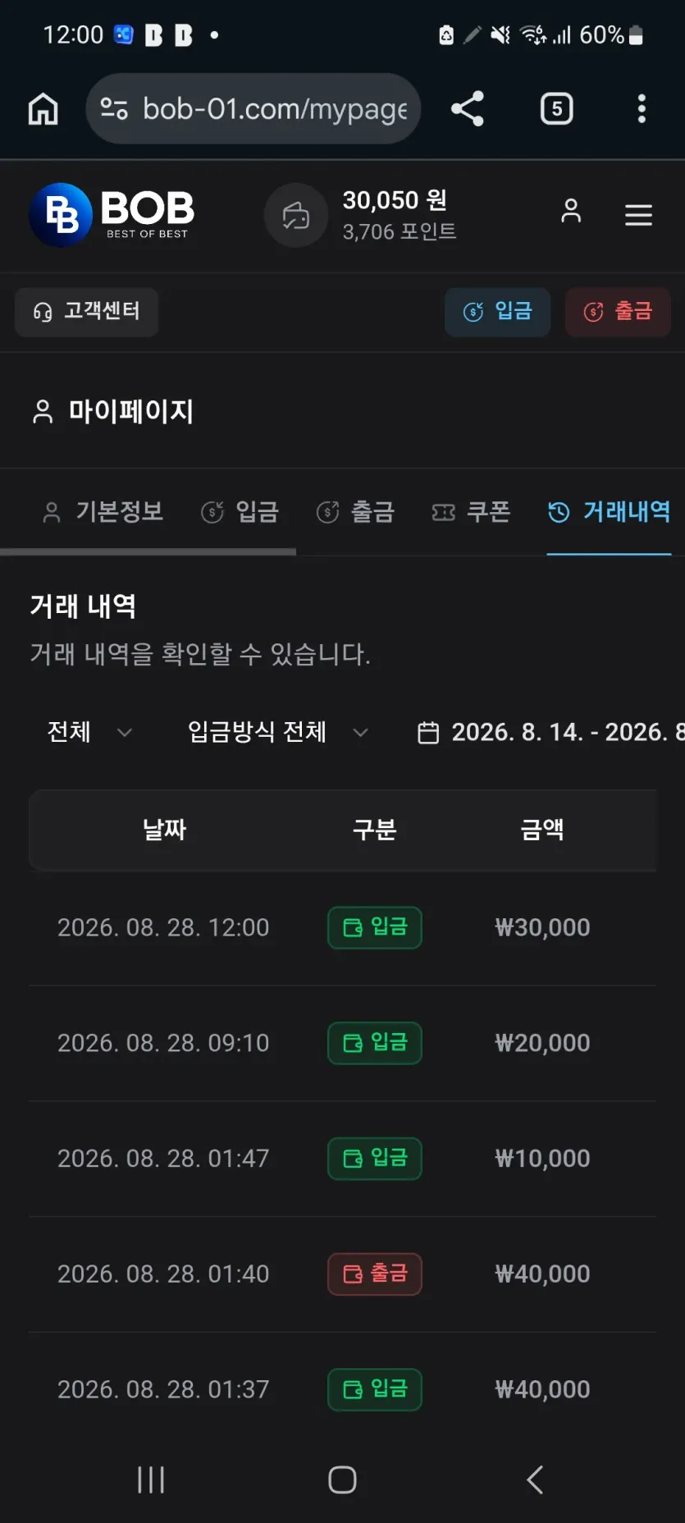Select the 거래내역 tab
The width and height of the screenshot is (685, 1523).
click(x=609, y=512)
